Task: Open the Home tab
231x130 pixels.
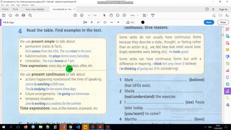Action: [x=5, y=9]
